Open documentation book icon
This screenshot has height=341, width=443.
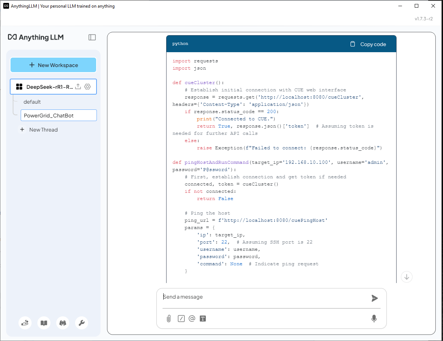click(x=44, y=323)
